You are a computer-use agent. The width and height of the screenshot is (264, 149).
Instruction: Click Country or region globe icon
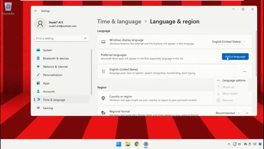[x=103, y=98]
